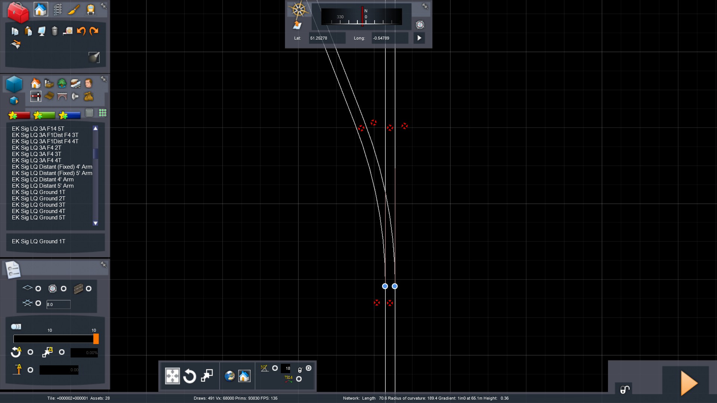The image size is (717, 403).
Task: Click the Lat coordinate input field
Action: [326, 38]
